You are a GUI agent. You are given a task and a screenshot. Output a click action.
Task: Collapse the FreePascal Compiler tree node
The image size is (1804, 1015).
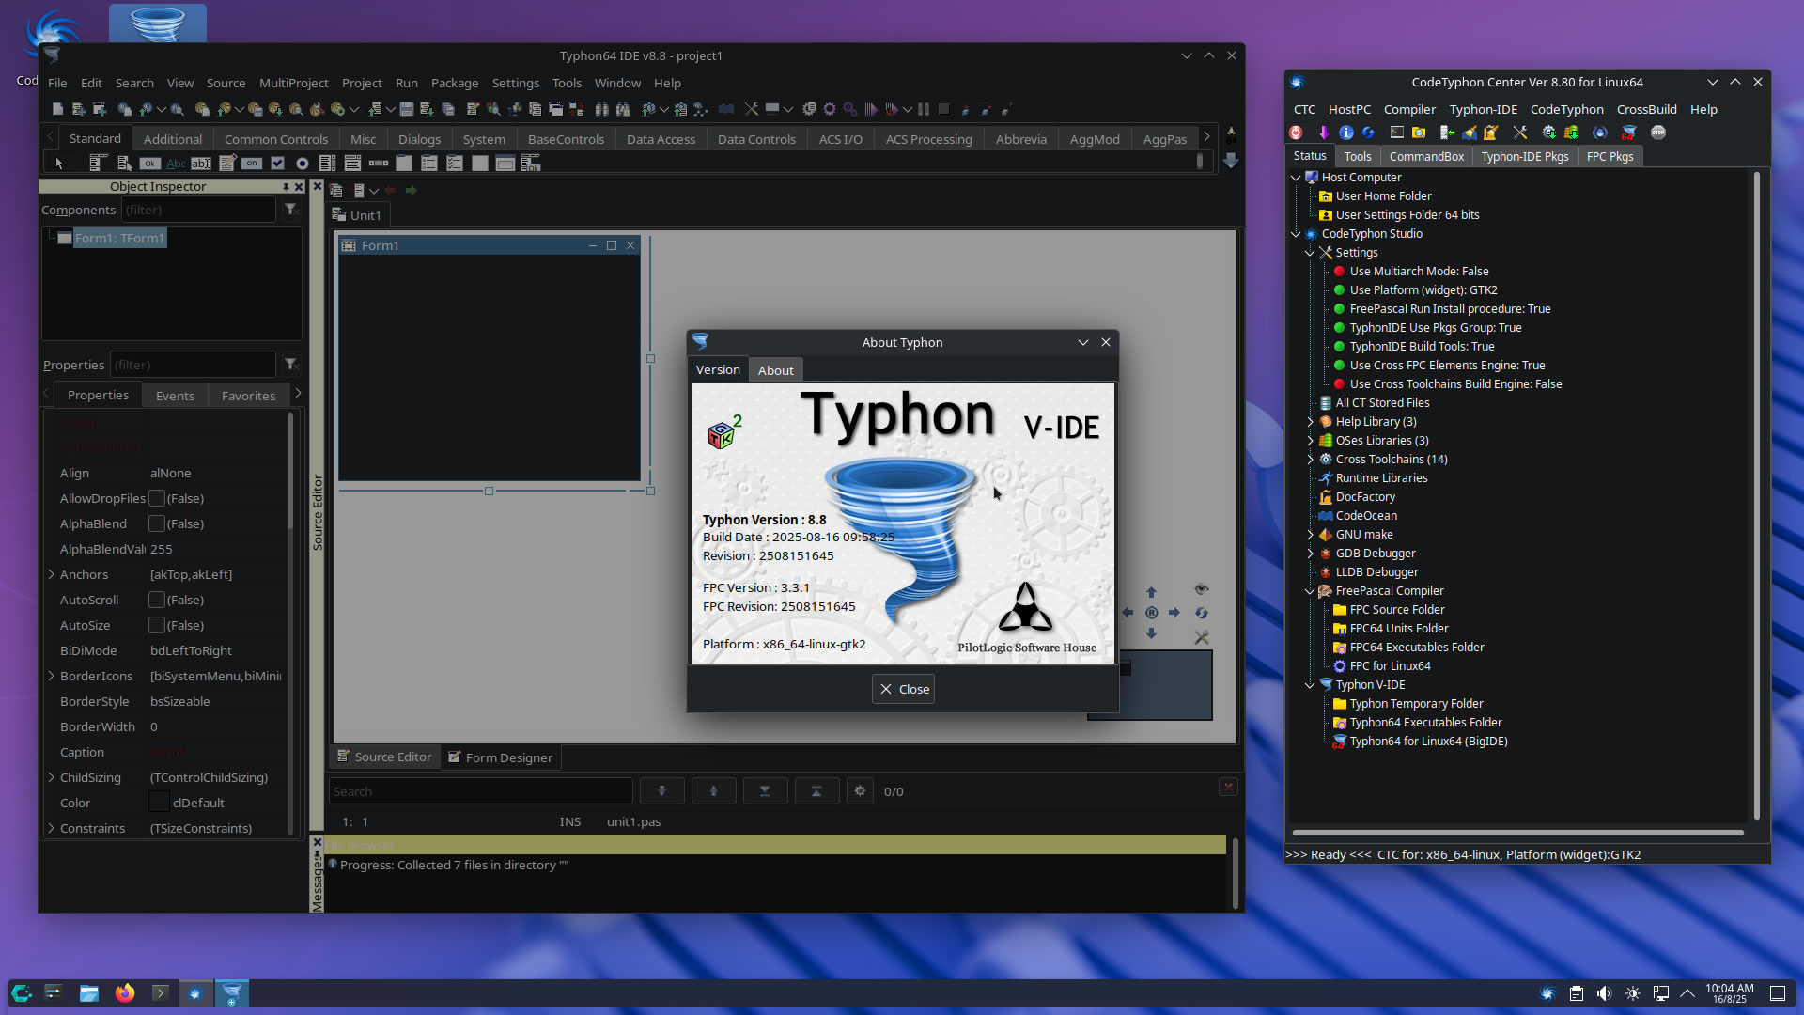tap(1310, 591)
